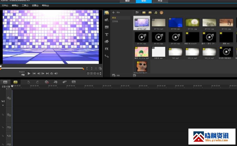
Task: Open the 帮助 (Help) menu
Action: click(45, 5)
